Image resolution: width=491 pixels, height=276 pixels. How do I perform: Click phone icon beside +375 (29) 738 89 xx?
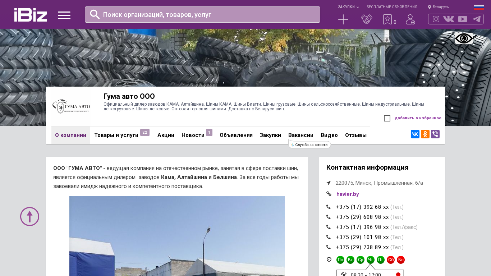(329, 247)
